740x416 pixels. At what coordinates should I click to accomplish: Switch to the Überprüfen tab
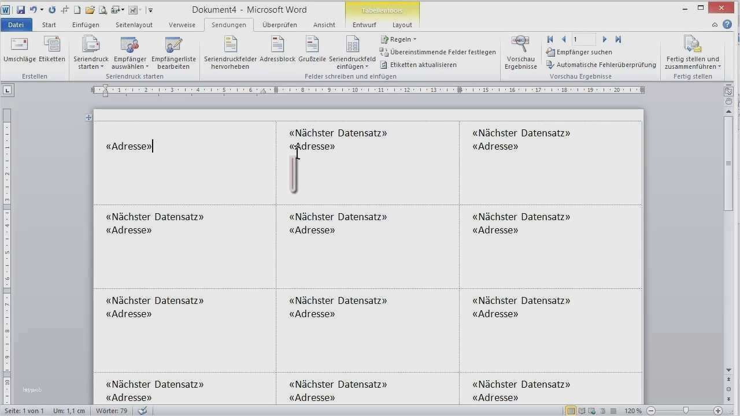(280, 25)
